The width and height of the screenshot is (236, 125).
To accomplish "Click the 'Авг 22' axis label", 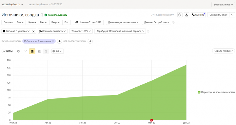I will pos(48,123).
